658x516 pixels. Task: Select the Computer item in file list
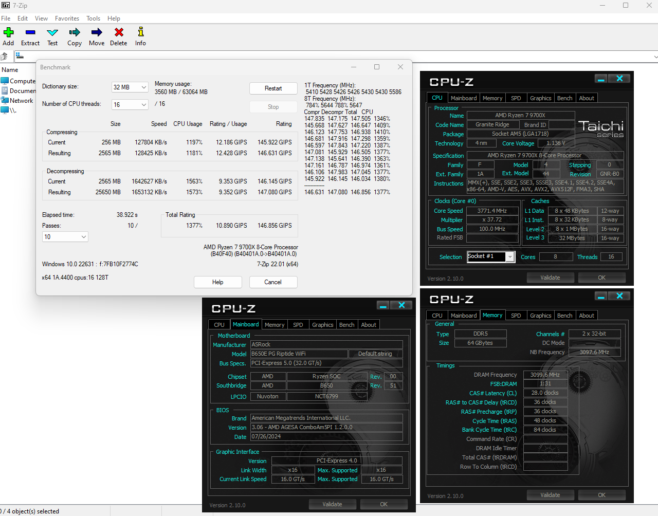click(19, 81)
